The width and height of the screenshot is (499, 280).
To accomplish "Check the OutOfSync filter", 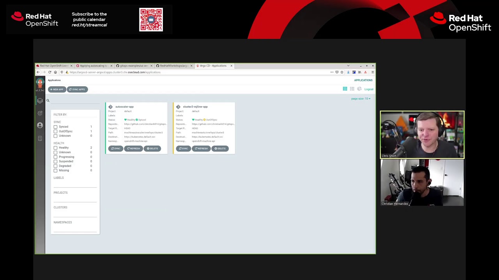I will coord(55,131).
